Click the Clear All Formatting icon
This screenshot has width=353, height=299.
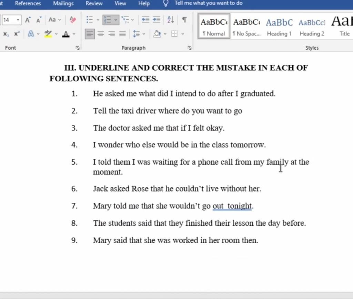coord(73,20)
